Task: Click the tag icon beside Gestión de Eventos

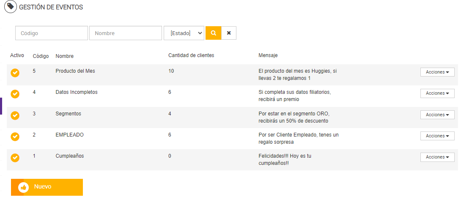Action: pyautogui.click(x=10, y=7)
